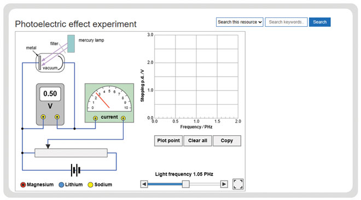Click the Plot point button
361x200 pixels.
(x=168, y=141)
